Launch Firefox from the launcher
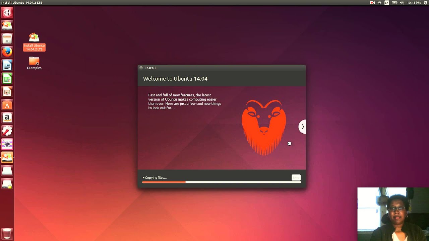Image resolution: width=429 pixels, height=241 pixels. [7, 52]
